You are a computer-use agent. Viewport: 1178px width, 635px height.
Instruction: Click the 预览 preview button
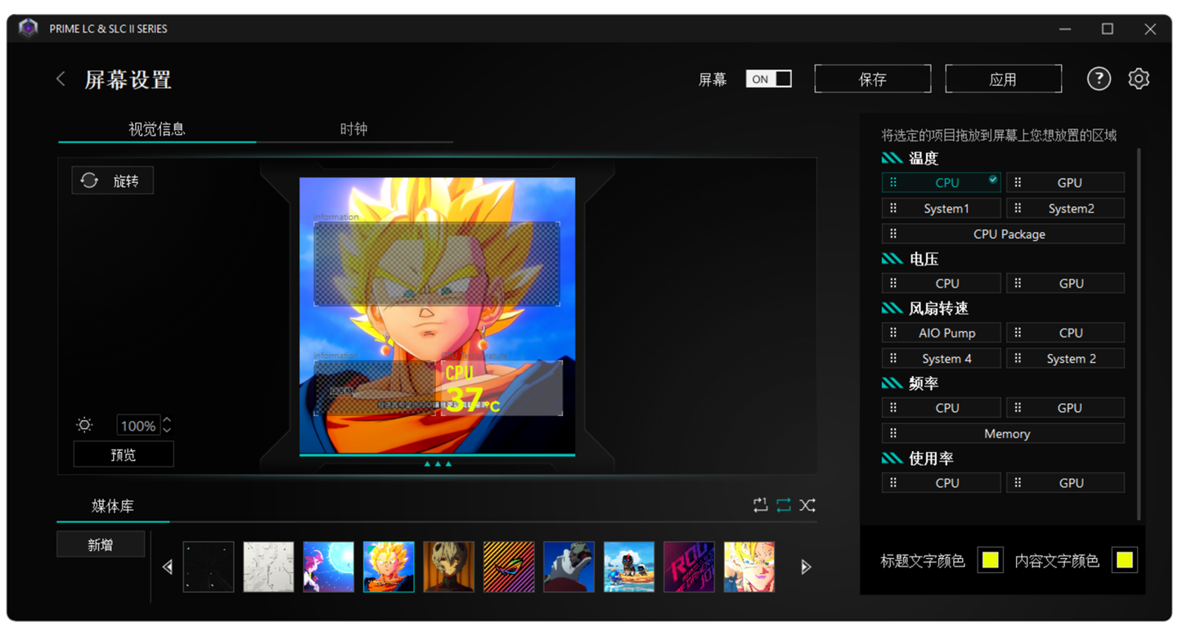pyautogui.click(x=124, y=454)
